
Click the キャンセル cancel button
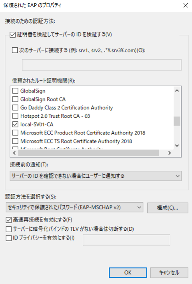pyautogui.click(x=169, y=273)
